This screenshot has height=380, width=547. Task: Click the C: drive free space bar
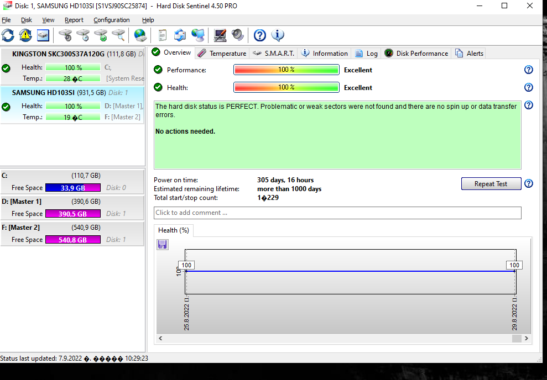pos(73,188)
